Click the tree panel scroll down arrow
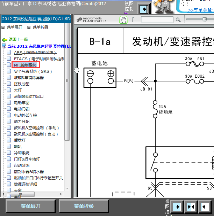 pos(67,188)
